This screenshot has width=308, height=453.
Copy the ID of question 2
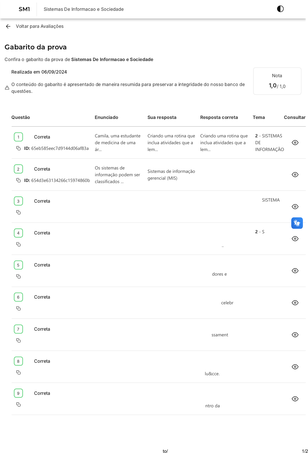tap(18, 181)
